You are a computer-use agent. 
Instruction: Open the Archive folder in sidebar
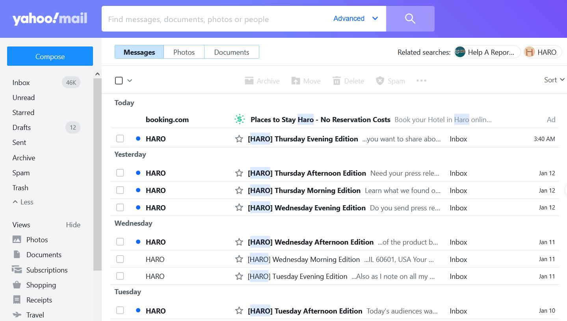[x=24, y=158]
